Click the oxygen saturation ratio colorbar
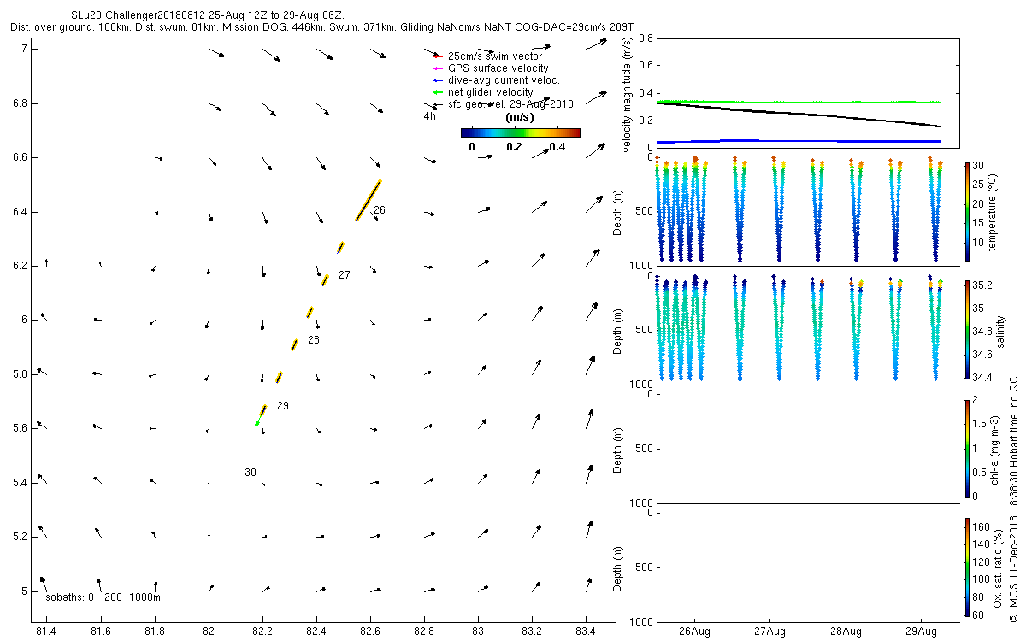The width and height of the screenshot is (1026, 641). point(967,567)
